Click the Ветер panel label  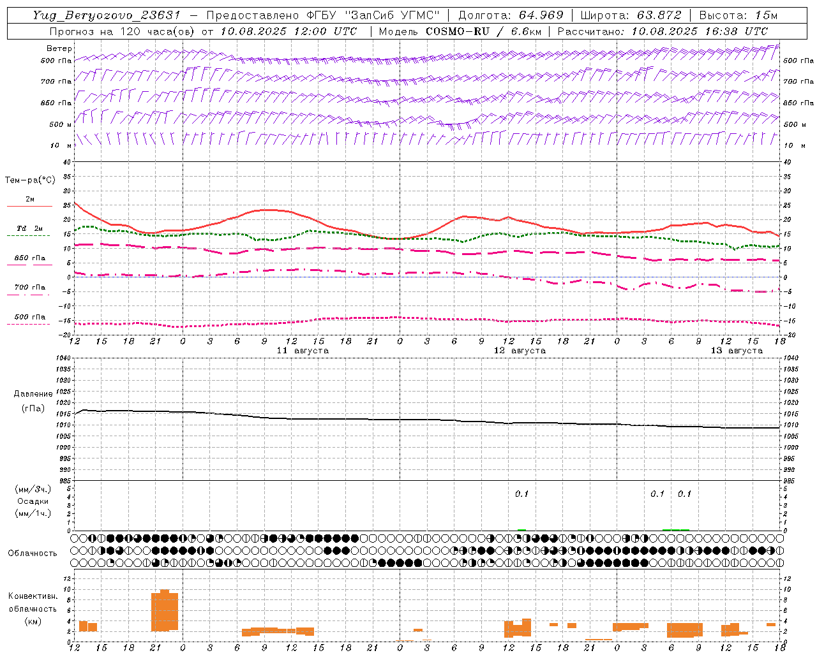click(59, 48)
